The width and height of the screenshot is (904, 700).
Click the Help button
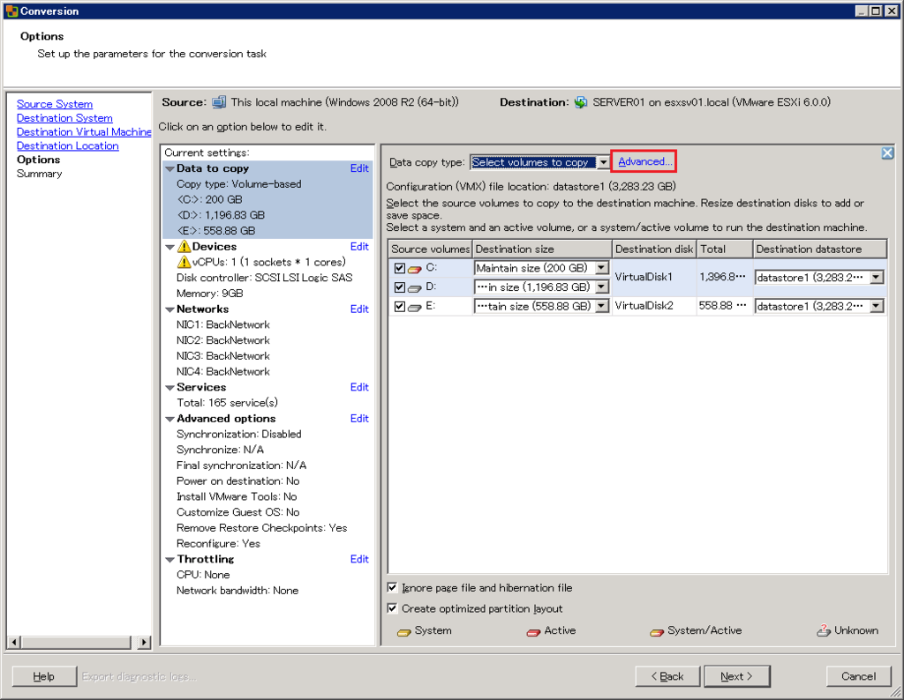point(44,676)
